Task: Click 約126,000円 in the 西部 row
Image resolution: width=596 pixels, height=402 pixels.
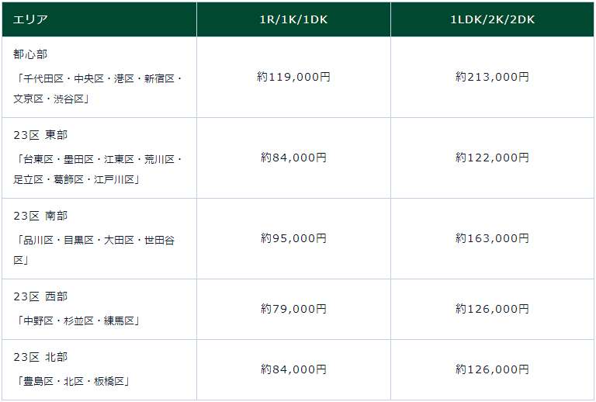Action: [x=492, y=309]
